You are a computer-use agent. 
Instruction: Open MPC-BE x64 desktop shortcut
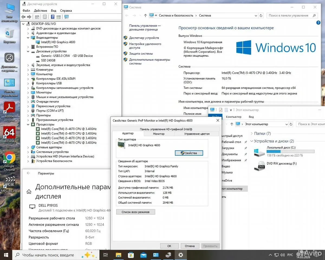(9, 185)
